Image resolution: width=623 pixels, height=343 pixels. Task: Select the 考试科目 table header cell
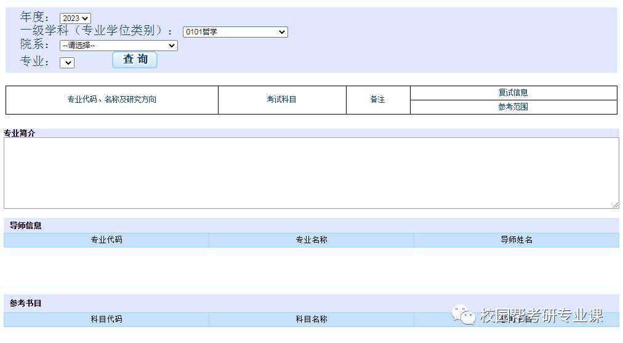point(282,100)
